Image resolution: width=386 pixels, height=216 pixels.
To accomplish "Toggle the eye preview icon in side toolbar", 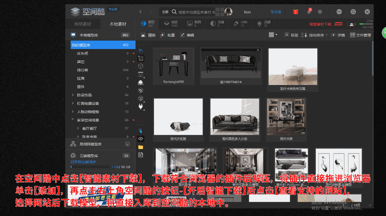I will (141, 139).
